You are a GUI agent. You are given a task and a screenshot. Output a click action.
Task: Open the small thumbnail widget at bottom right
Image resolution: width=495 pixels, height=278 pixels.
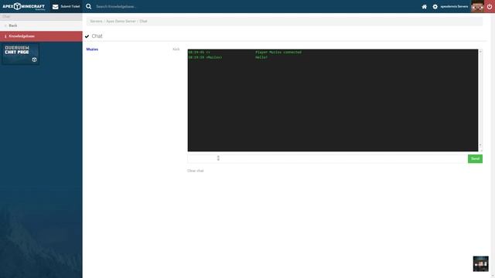point(480,263)
